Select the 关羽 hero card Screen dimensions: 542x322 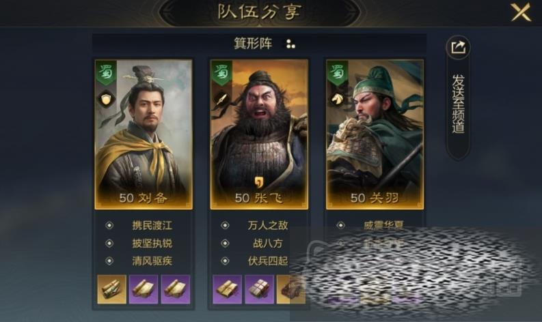pyautogui.click(x=375, y=134)
